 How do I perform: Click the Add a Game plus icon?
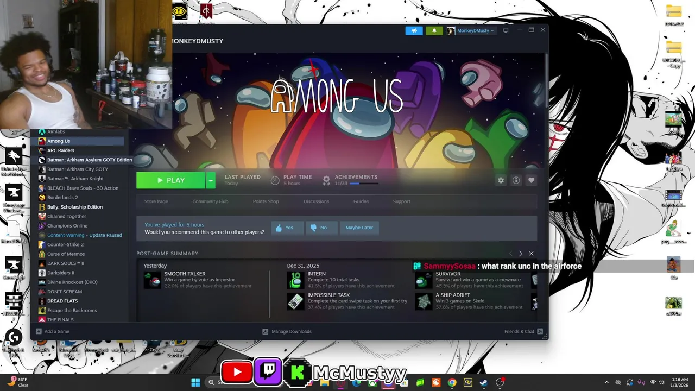pyautogui.click(x=39, y=331)
